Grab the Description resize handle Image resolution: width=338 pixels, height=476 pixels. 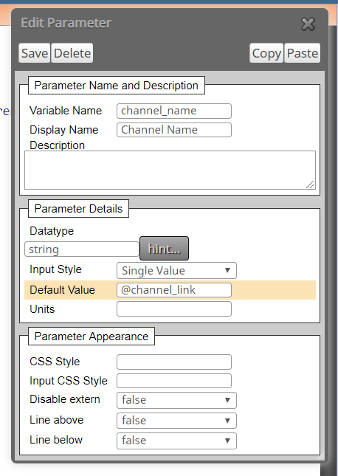point(311,184)
